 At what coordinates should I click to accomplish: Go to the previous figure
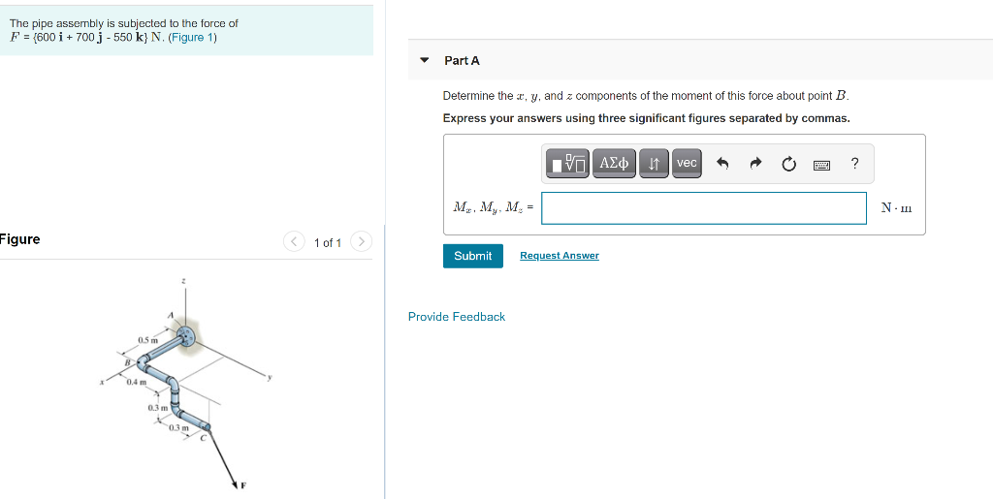pyautogui.click(x=293, y=241)
